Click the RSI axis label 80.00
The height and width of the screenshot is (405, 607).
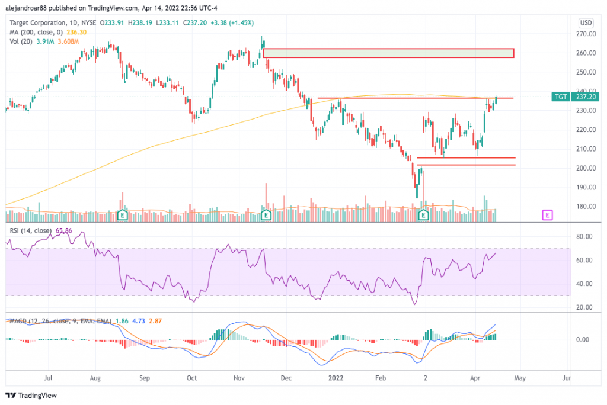pyautogui.click(x=584, y=237)
